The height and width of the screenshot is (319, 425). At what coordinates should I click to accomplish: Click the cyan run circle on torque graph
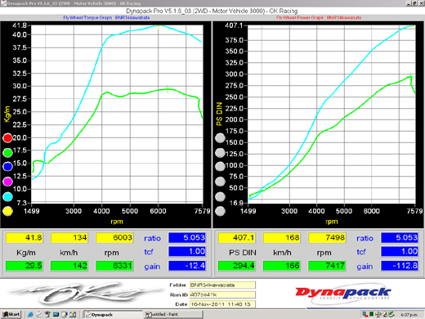click(7, 196)
